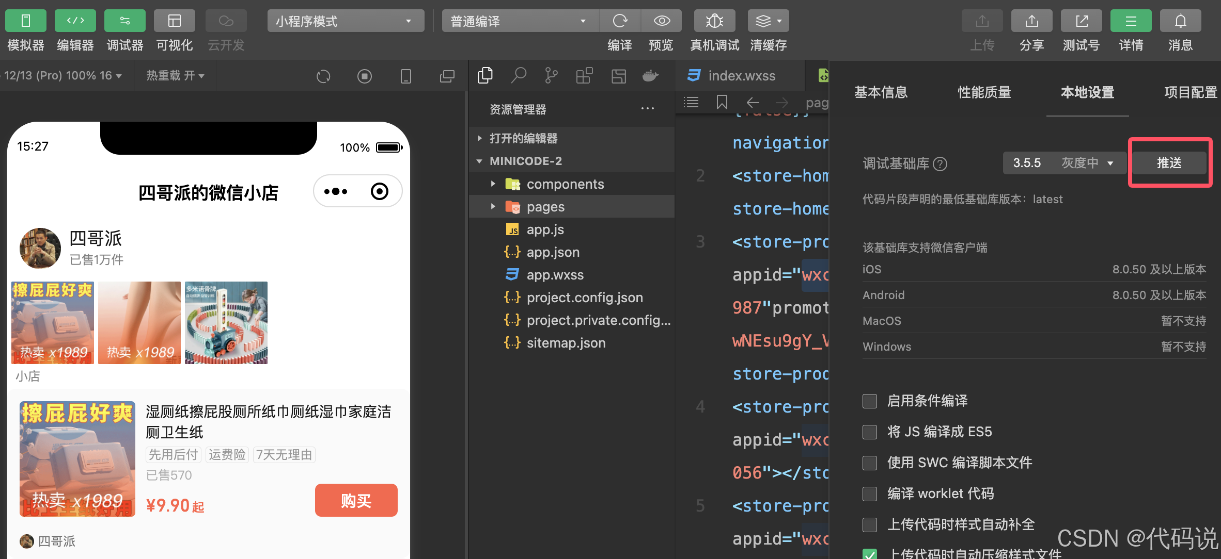This screenshot has height=559, width=1221.
Task: Click the compile (编译) refresh icon
Action: [620, 21]
